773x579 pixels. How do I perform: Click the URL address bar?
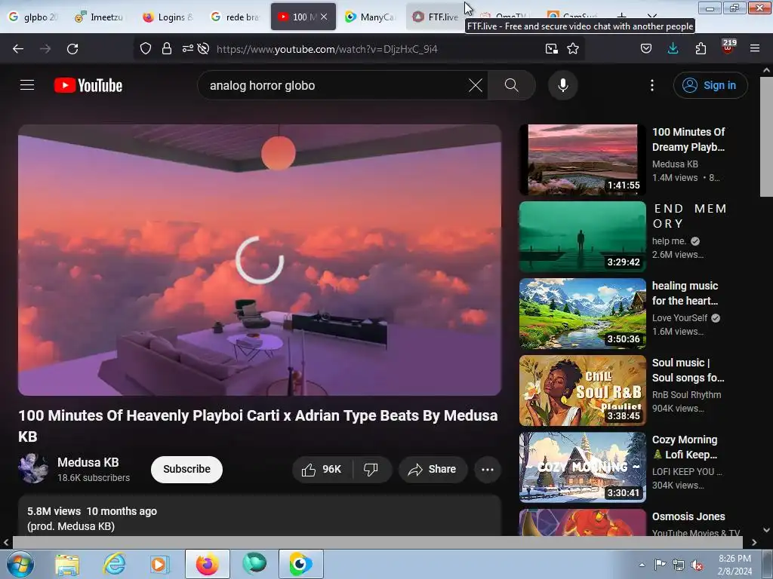tap(377, 49)
